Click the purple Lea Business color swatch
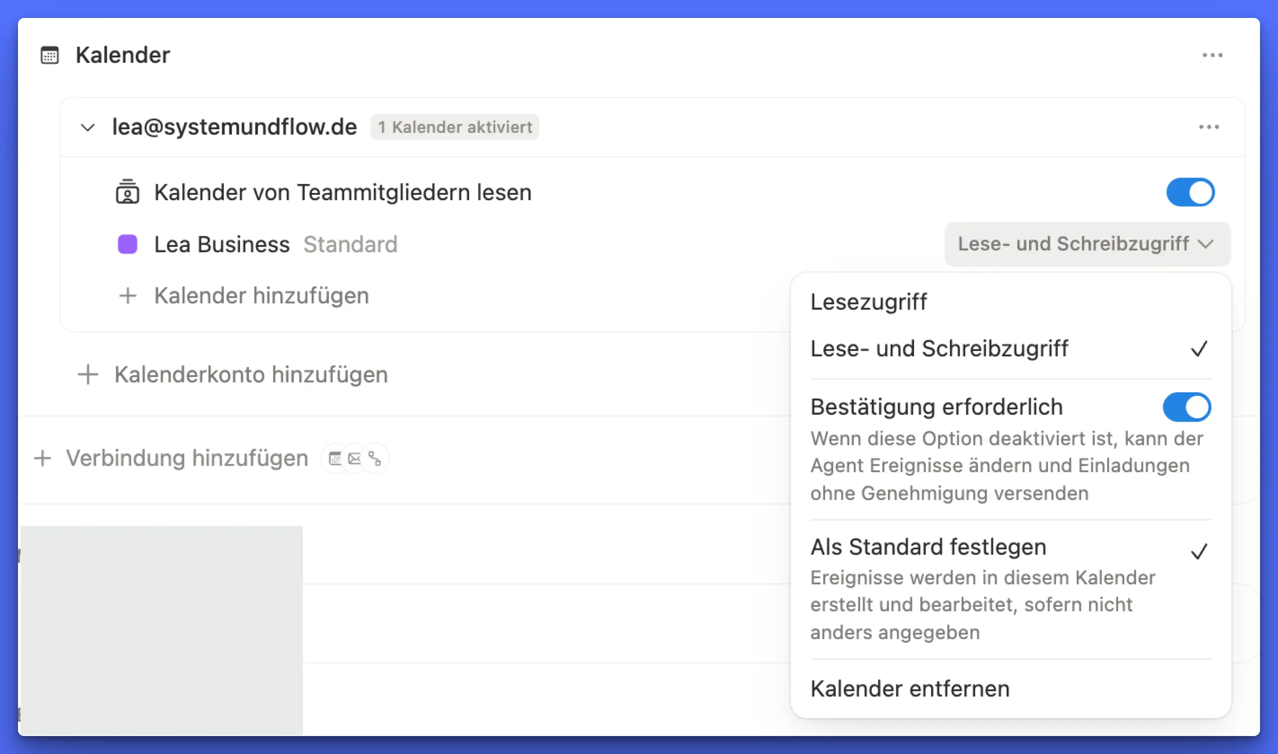1278x754 pixels. tap(127, 244)
